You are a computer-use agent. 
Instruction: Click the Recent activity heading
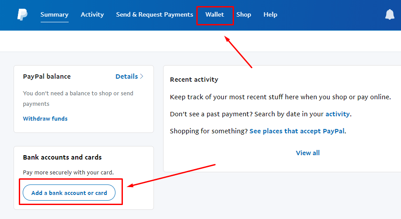(x=194, y=80)
